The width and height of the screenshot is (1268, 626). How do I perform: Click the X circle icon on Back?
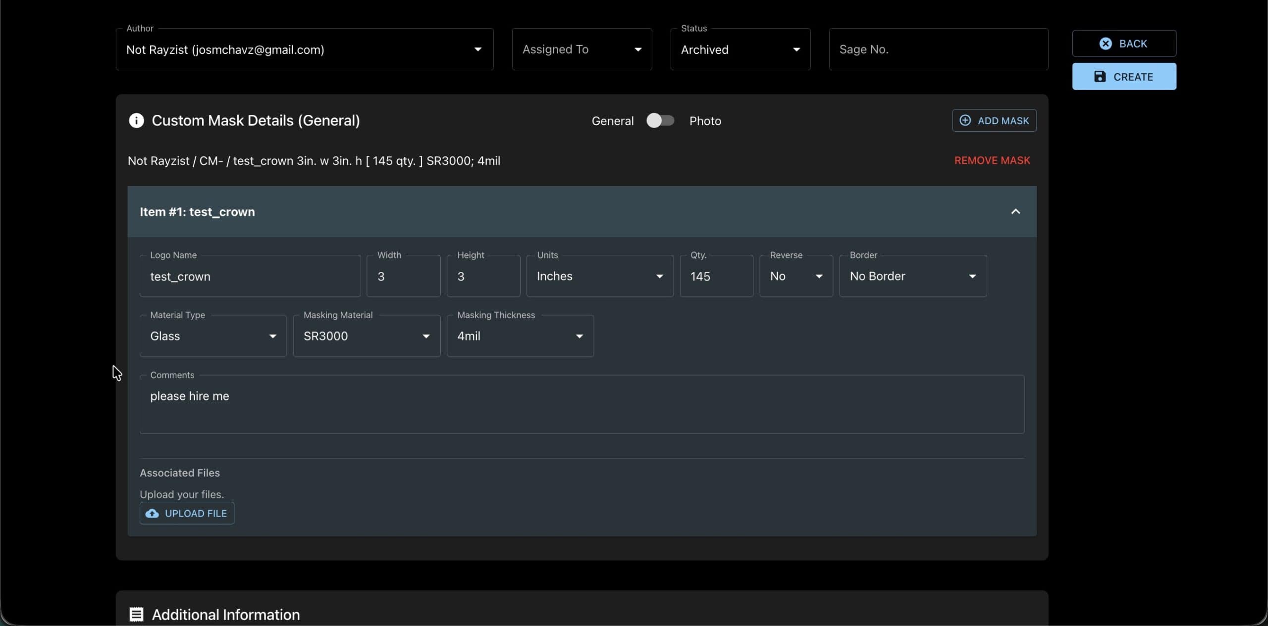1105,44
